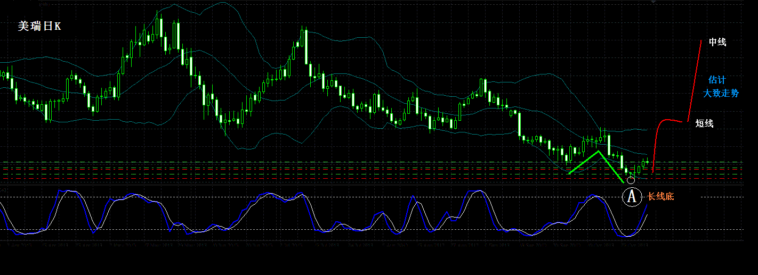Click the circled letter A marker

[632, 197]
